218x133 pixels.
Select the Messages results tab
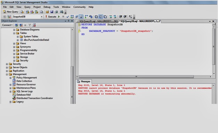click(84, 81)
